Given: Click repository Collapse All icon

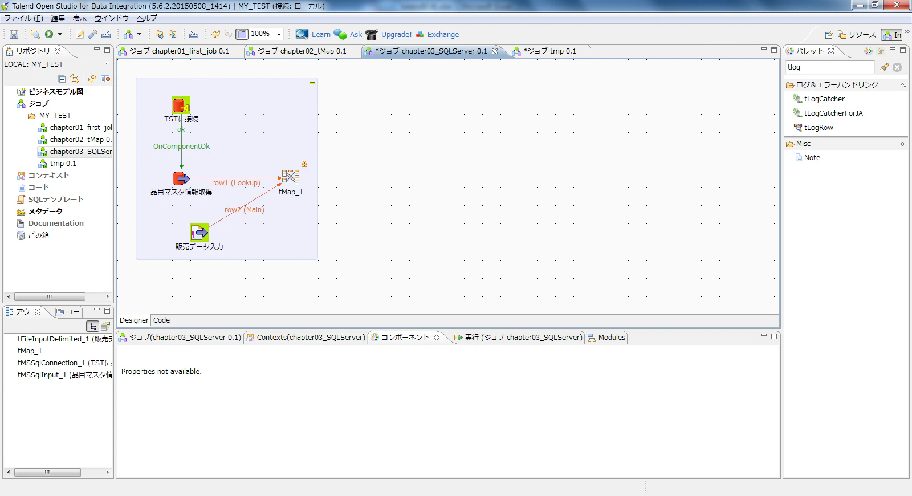Looking at the screenshot, I should pos(62,79).
